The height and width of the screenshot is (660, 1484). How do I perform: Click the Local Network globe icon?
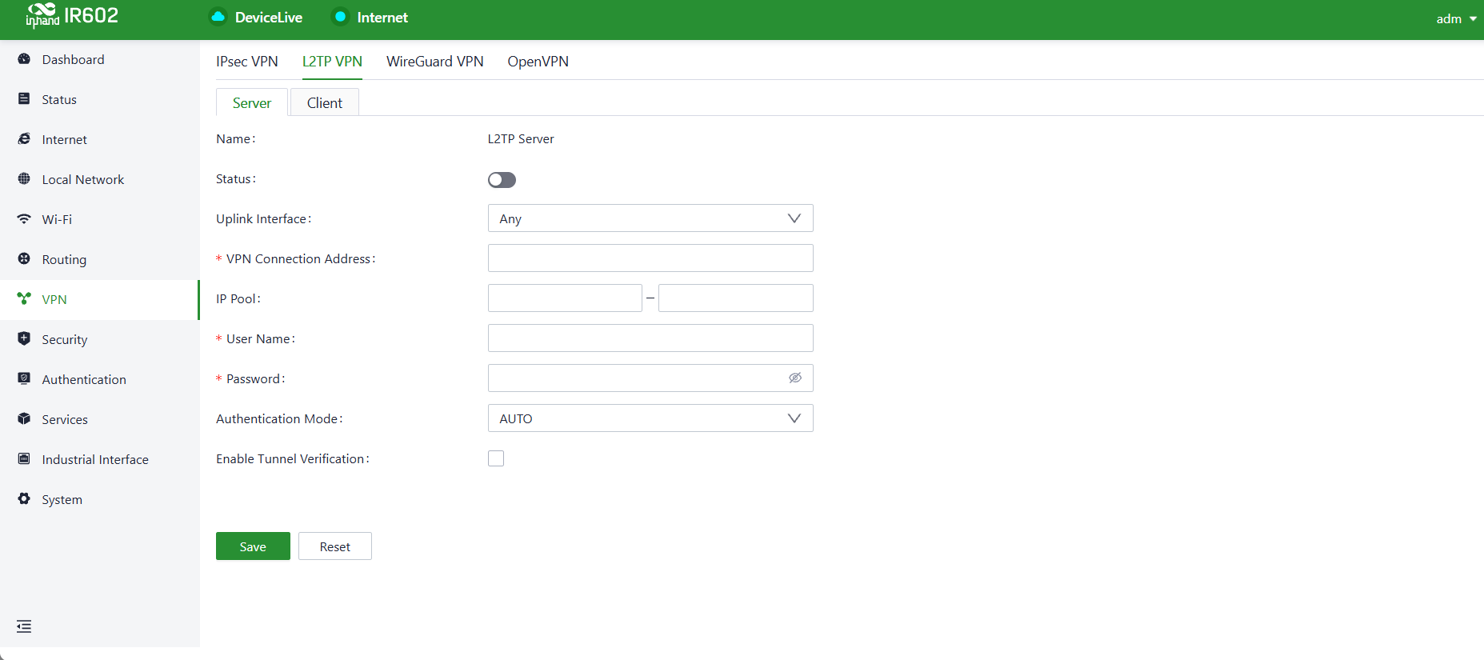click(24, 179)
